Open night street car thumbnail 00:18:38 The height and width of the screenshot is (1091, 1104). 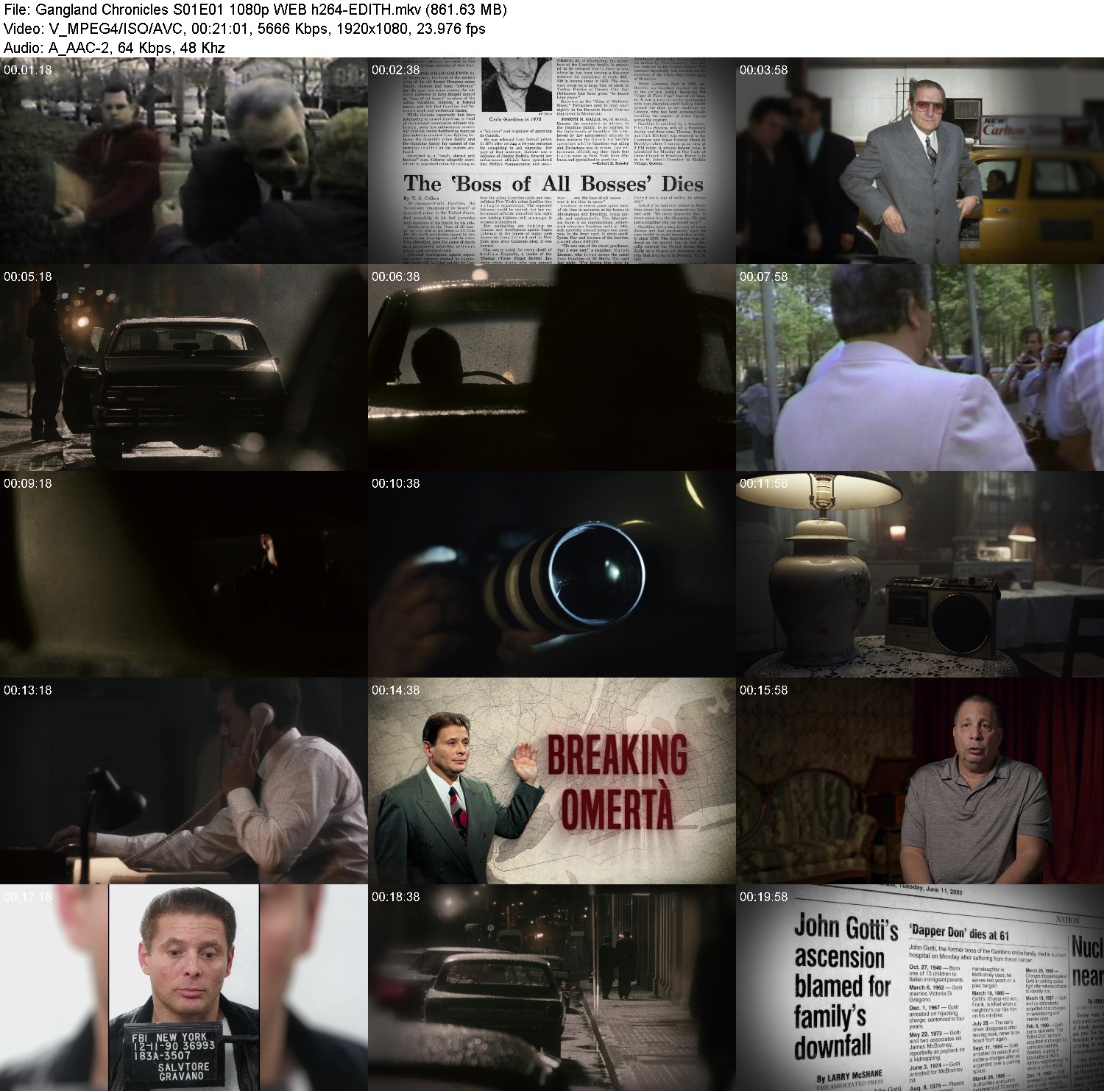pos(551,987)
